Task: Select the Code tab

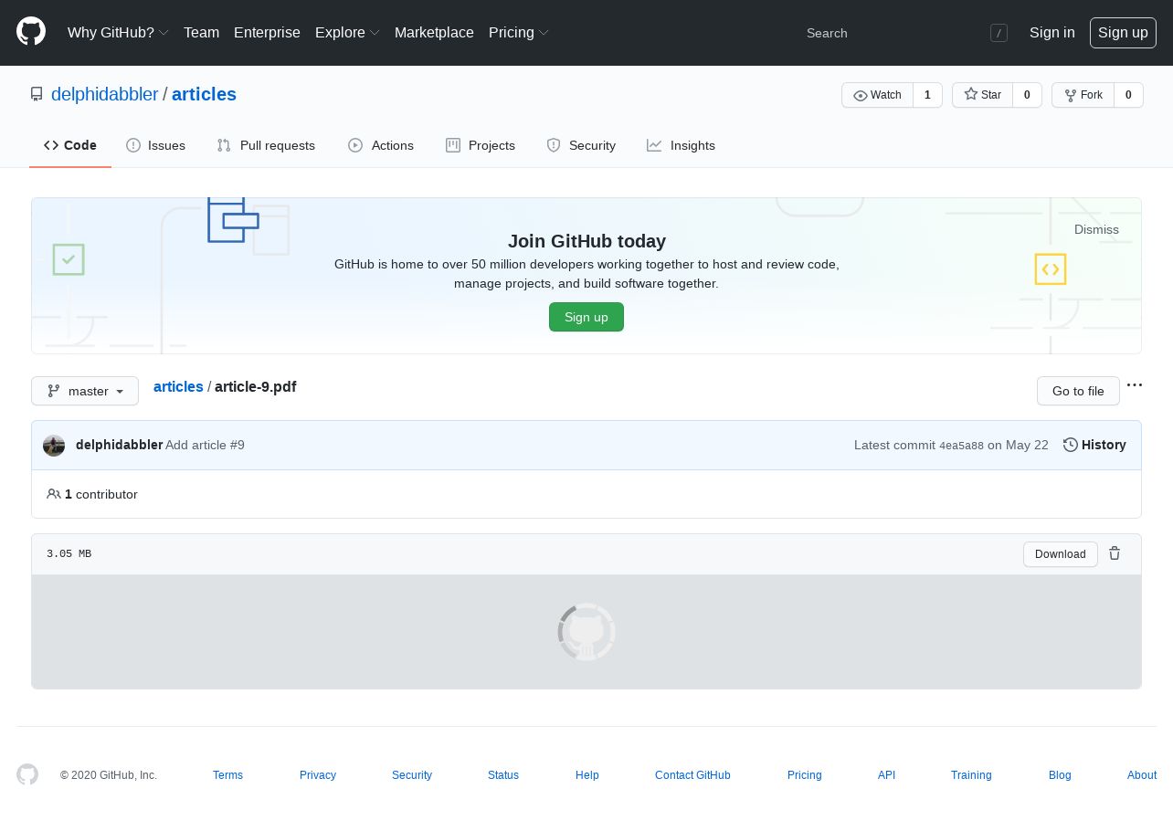Action: tap(70, 145)
